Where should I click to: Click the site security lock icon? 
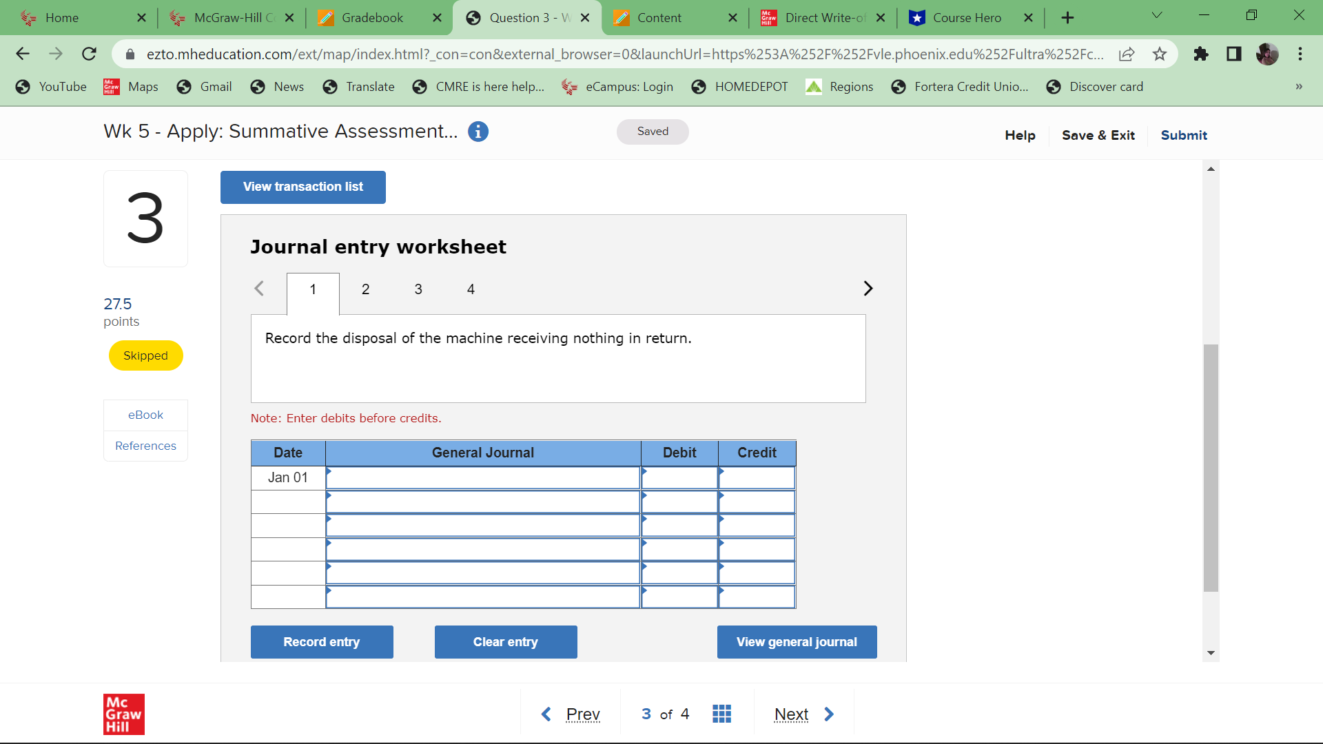tap(129, 54)
